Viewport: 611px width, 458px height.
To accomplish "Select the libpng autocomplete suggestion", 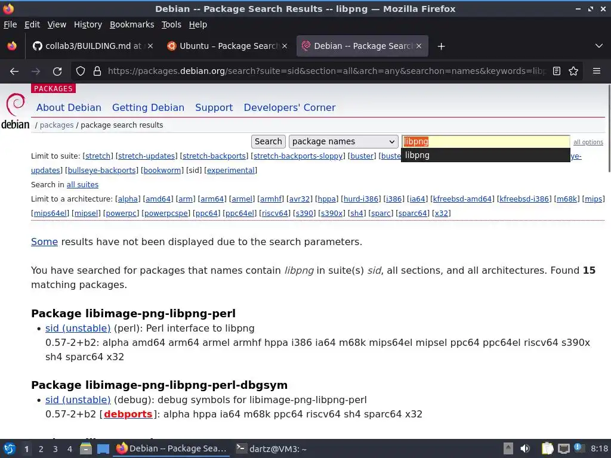I will (x=486, y=155).
